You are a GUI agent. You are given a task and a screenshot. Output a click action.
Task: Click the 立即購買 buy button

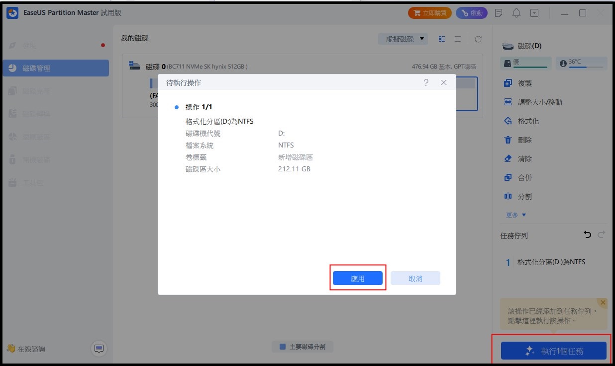430,13
